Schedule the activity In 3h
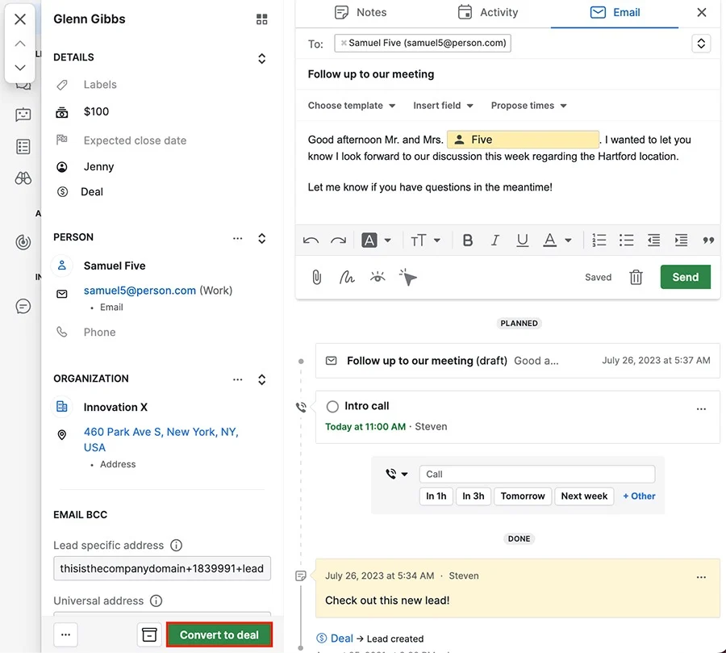 (474, 496)
